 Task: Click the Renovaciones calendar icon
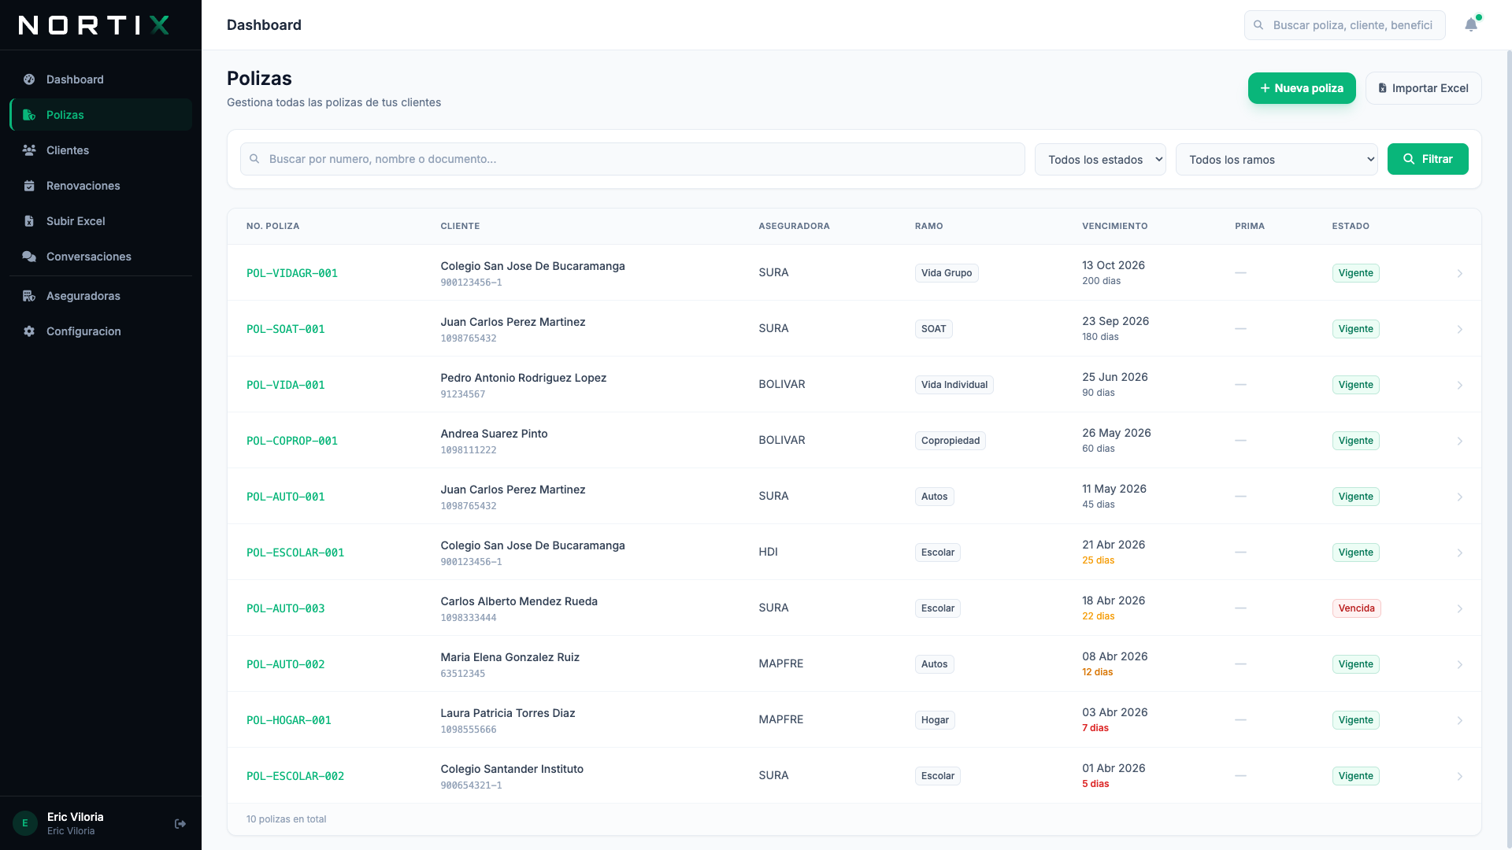pyautogui.click(x=28, y=186)
